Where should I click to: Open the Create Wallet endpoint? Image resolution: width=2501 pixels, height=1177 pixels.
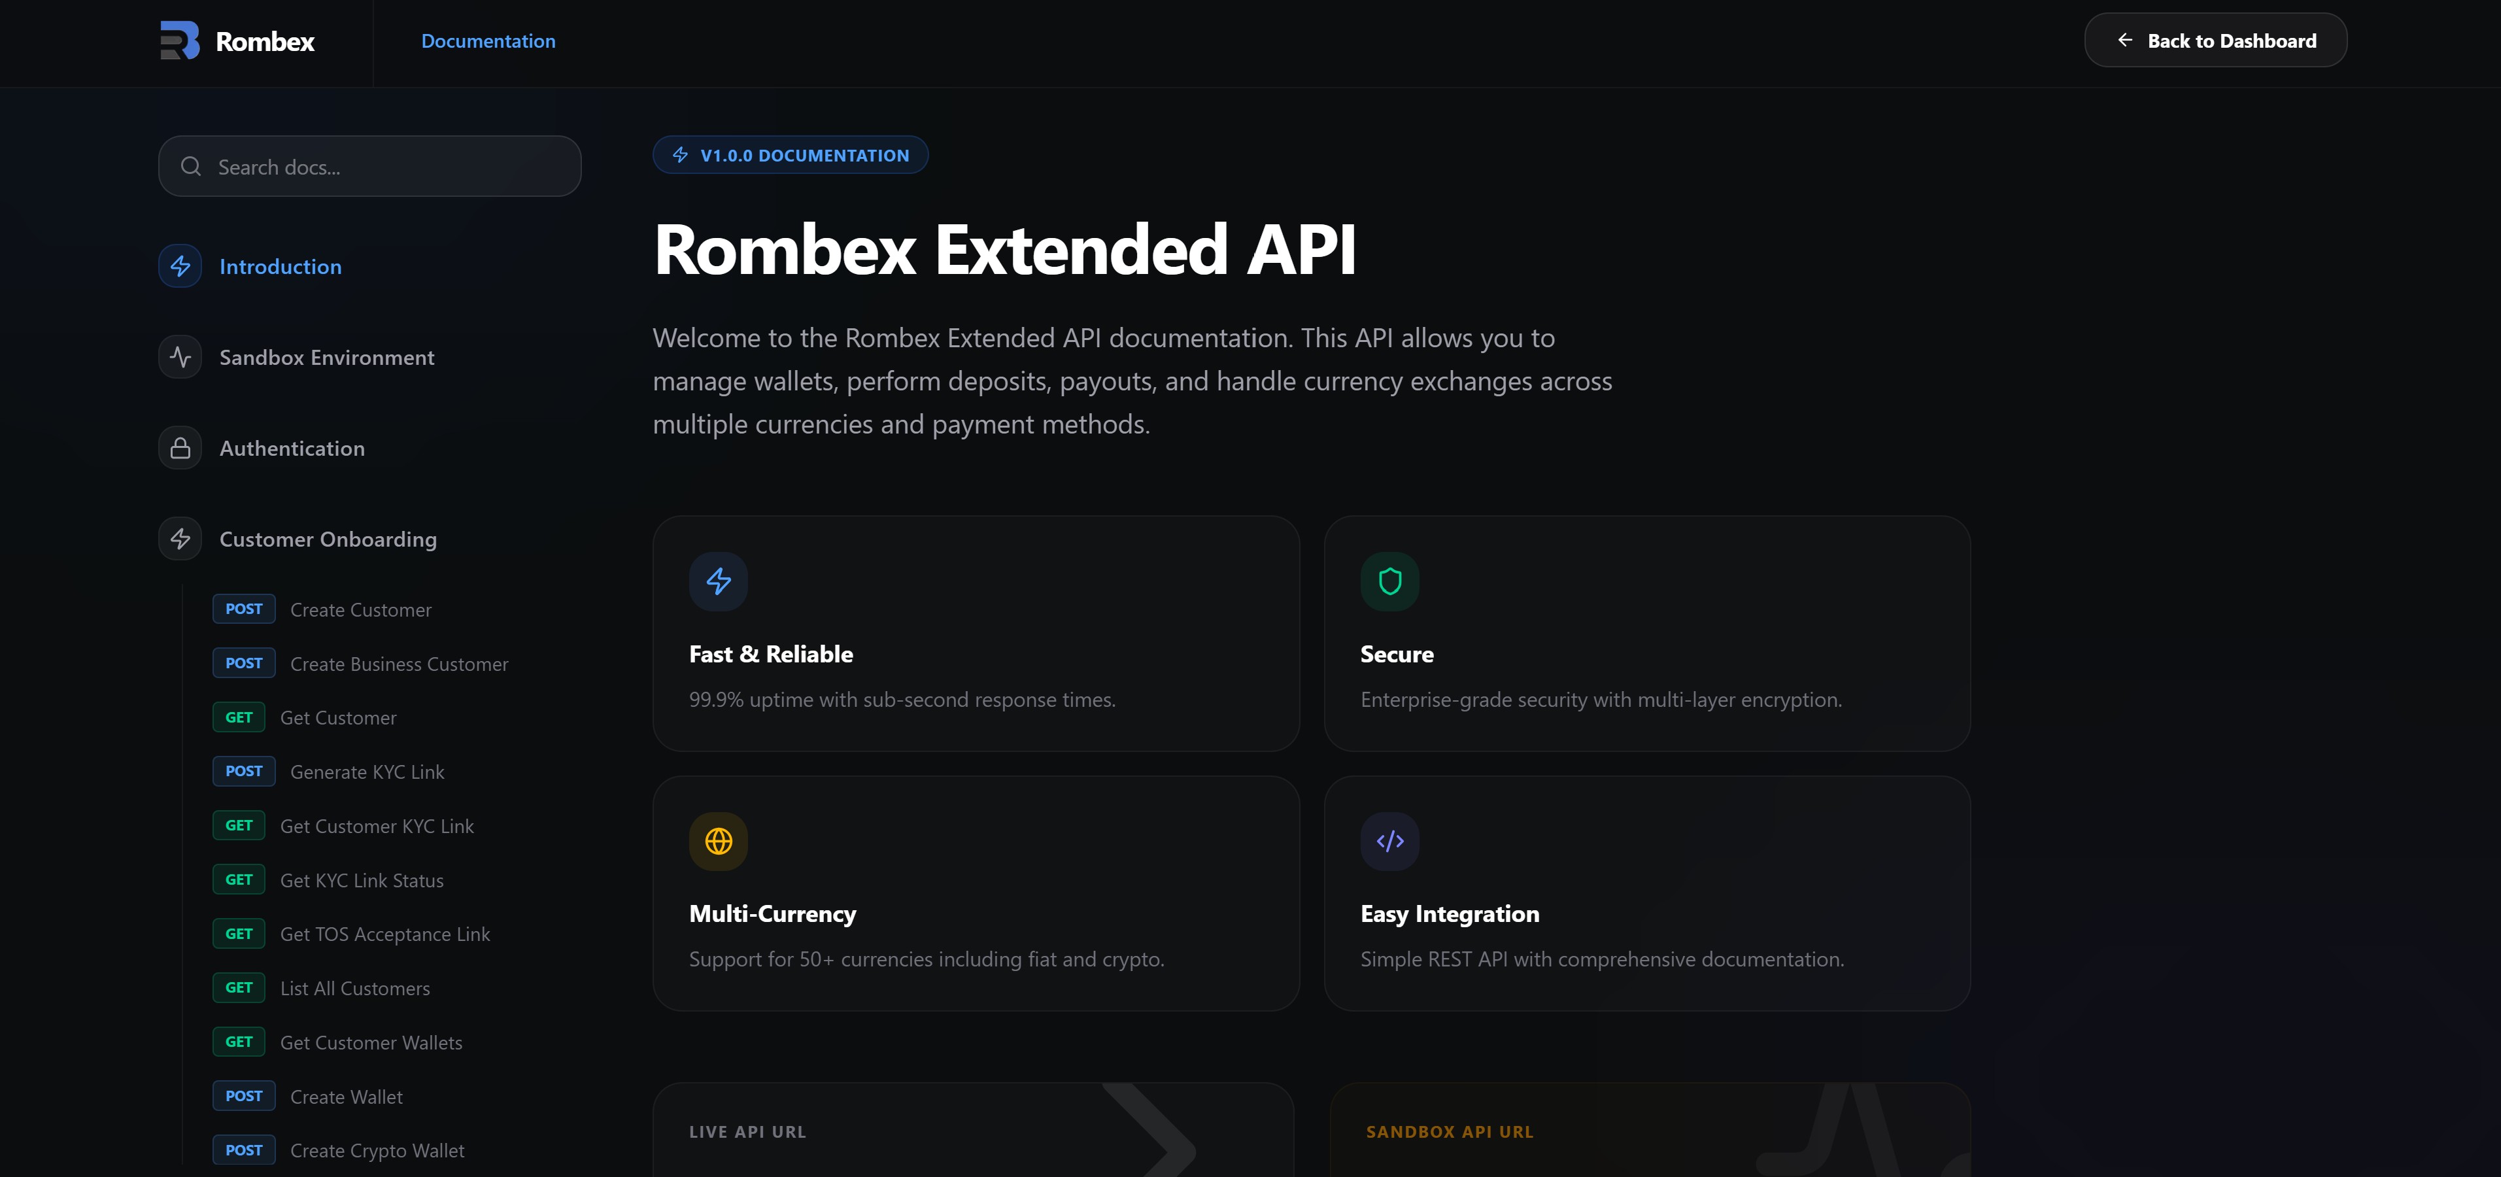tap(346, 1097)
